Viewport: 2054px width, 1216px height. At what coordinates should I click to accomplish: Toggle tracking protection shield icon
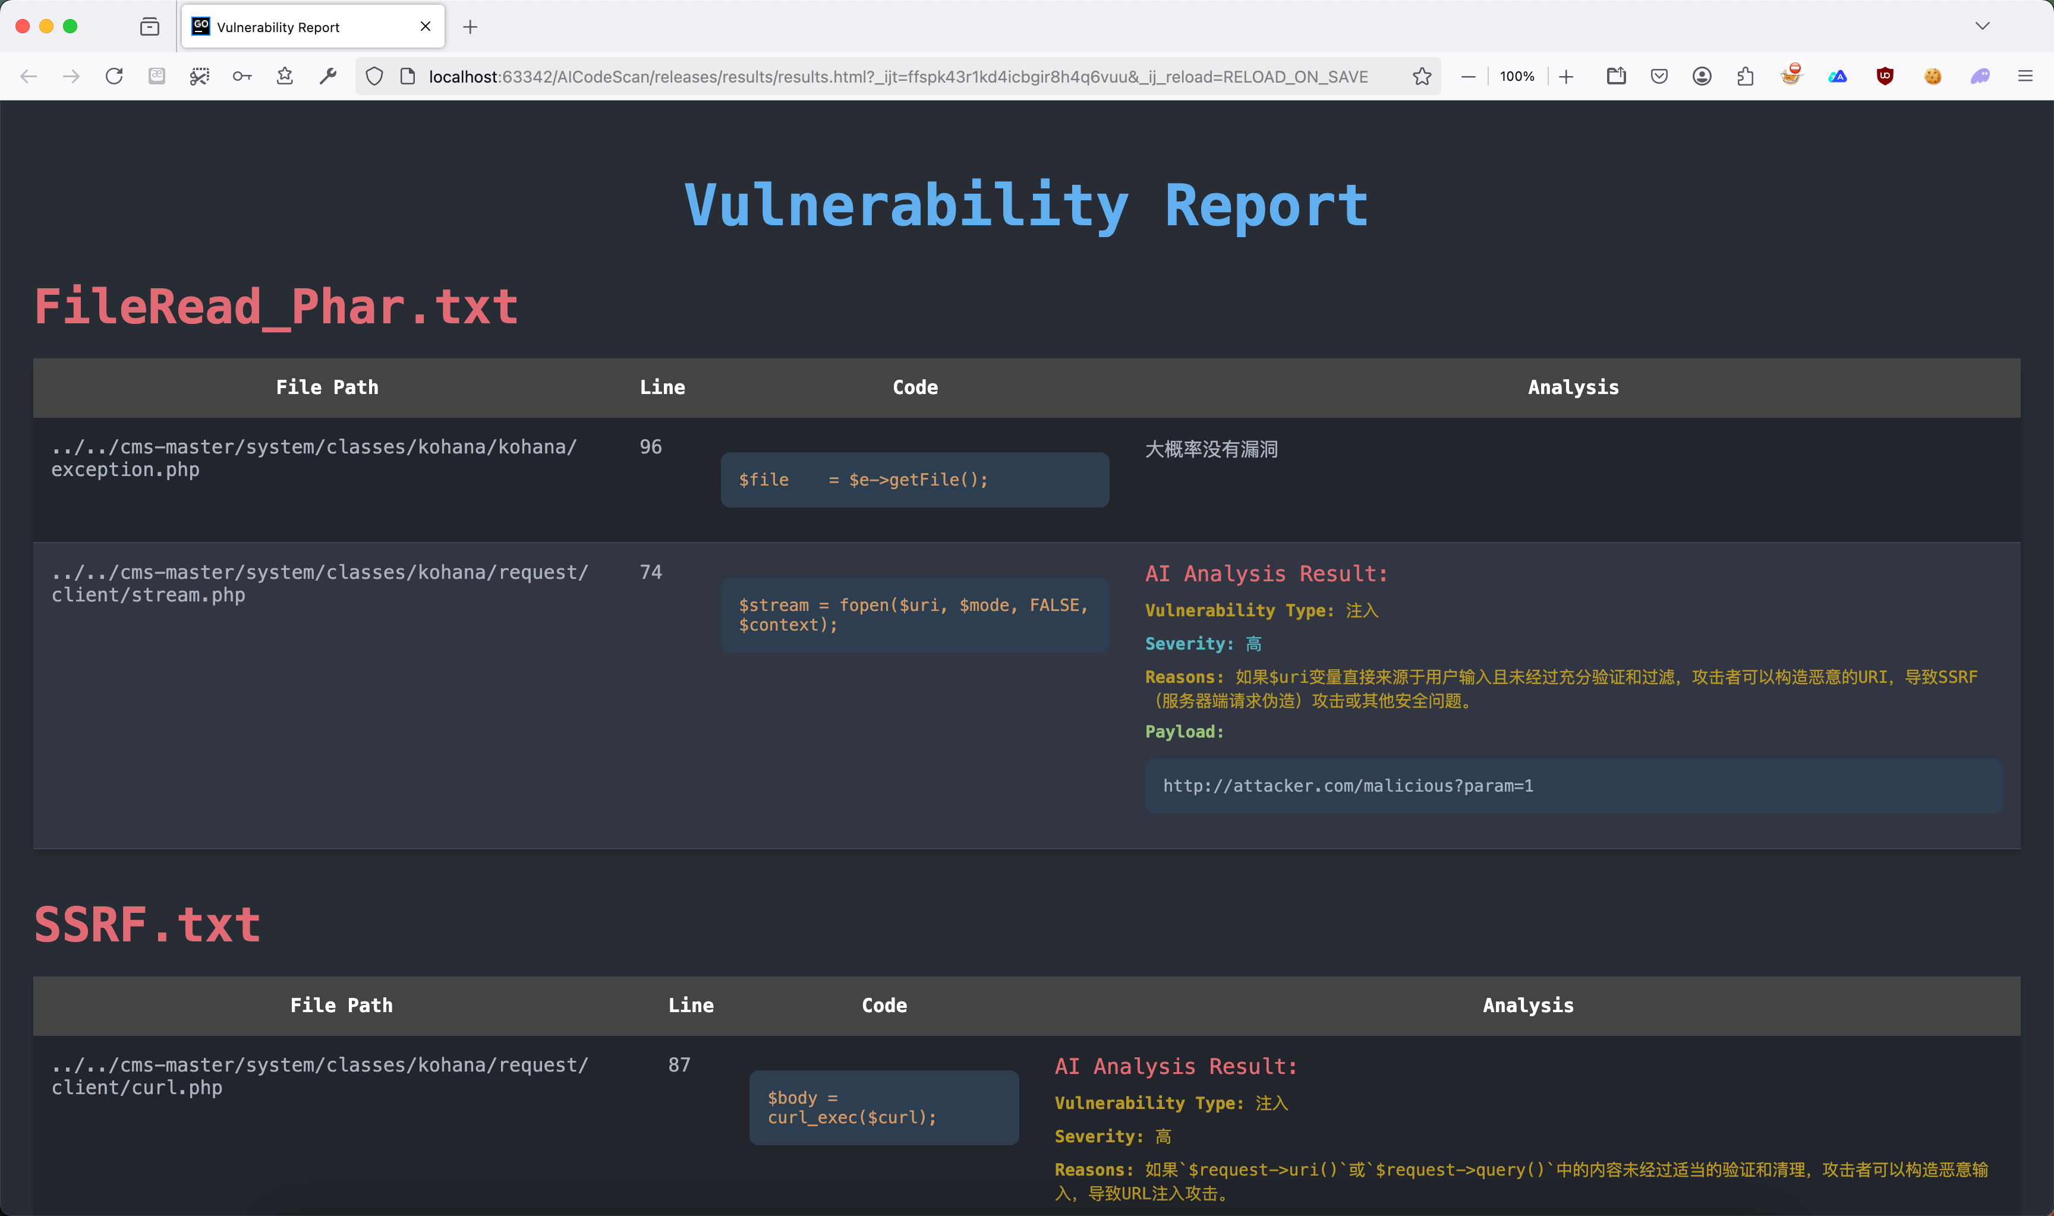(374, 76)
